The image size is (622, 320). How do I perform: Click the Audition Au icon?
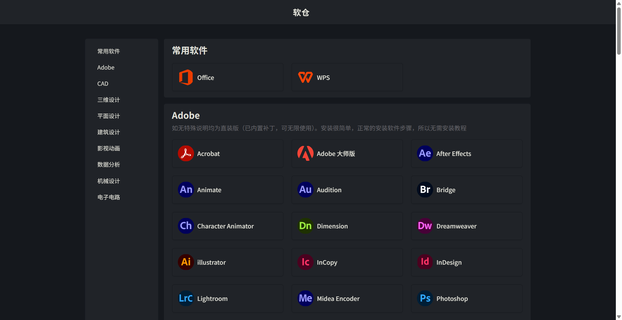click(x=305, y=190)
